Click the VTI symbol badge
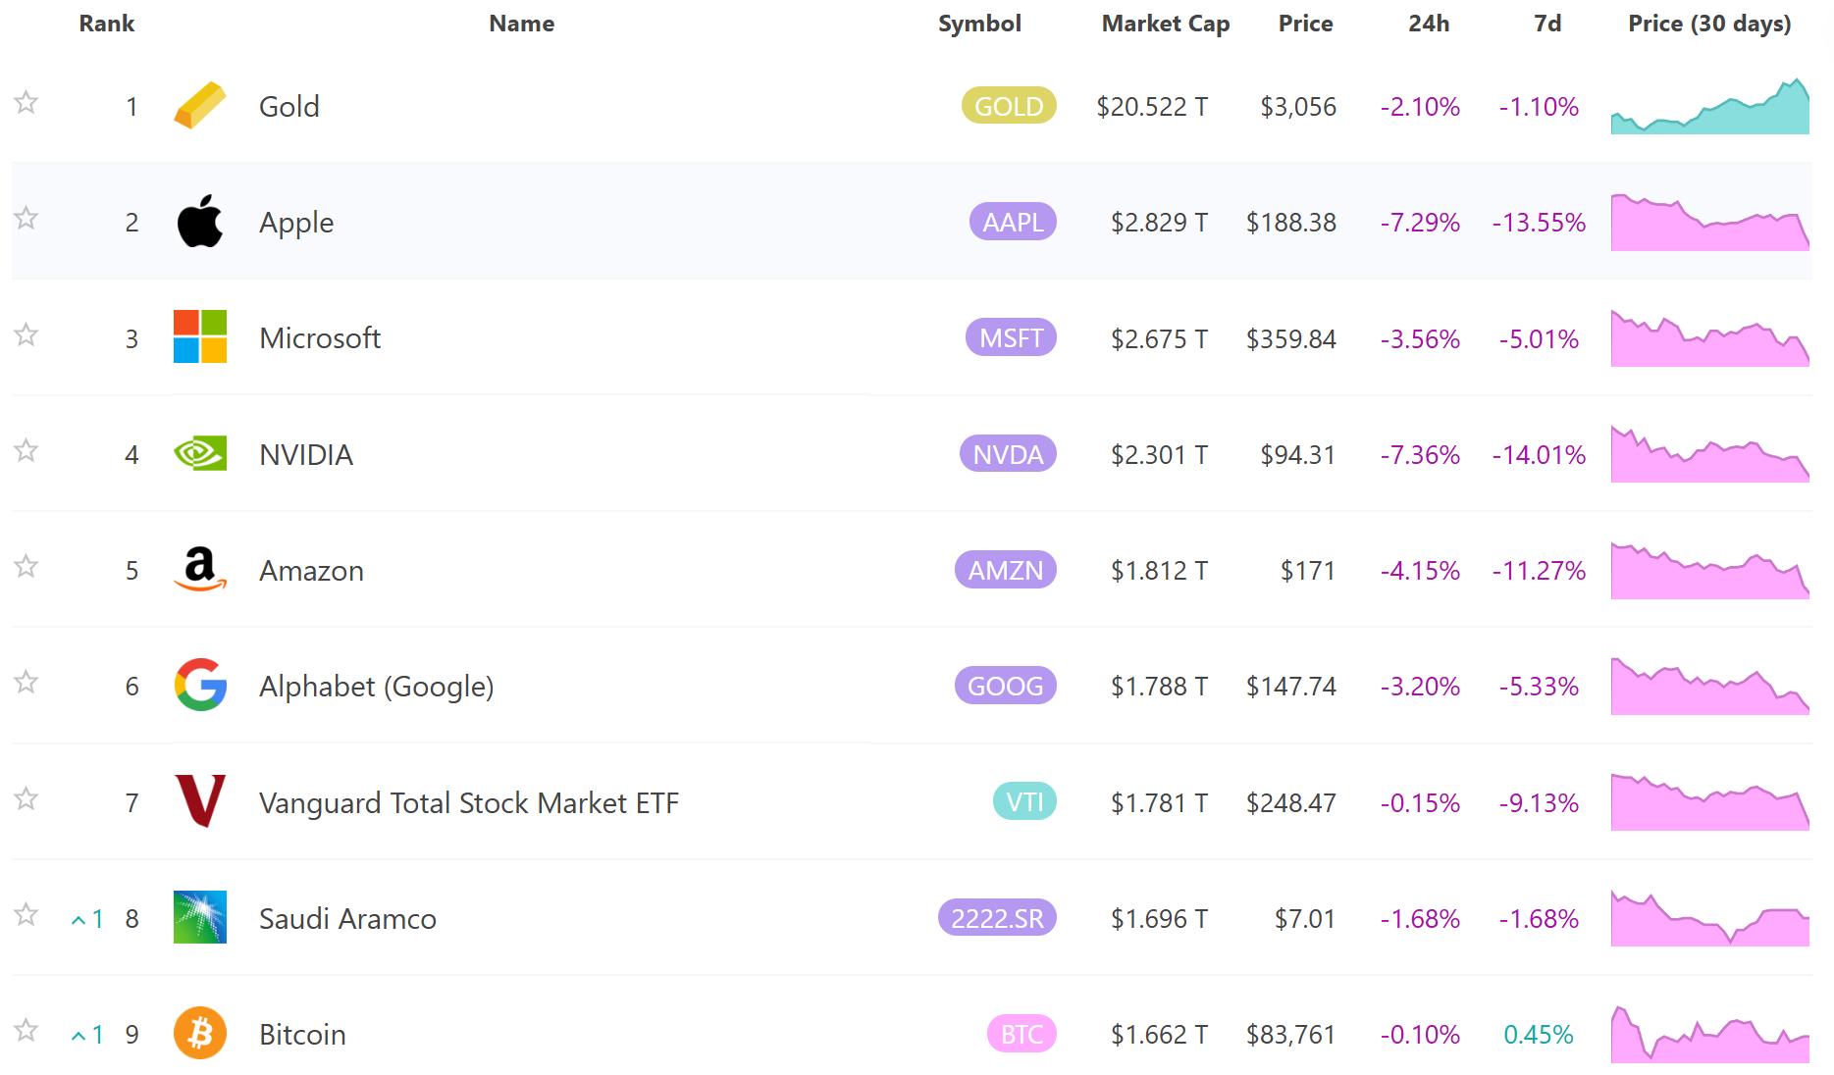Viewport: 1834px width, 1075px height. pos(1024,802)
